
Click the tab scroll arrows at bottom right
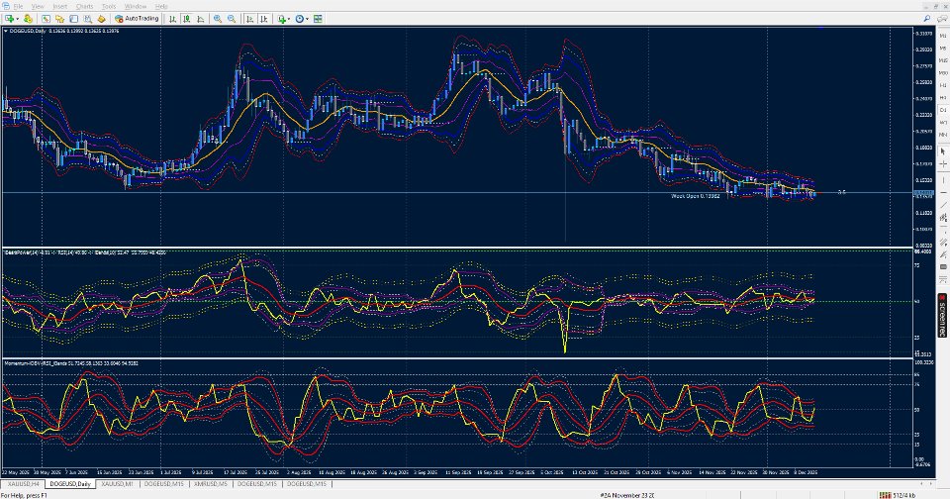coord(926,483)
